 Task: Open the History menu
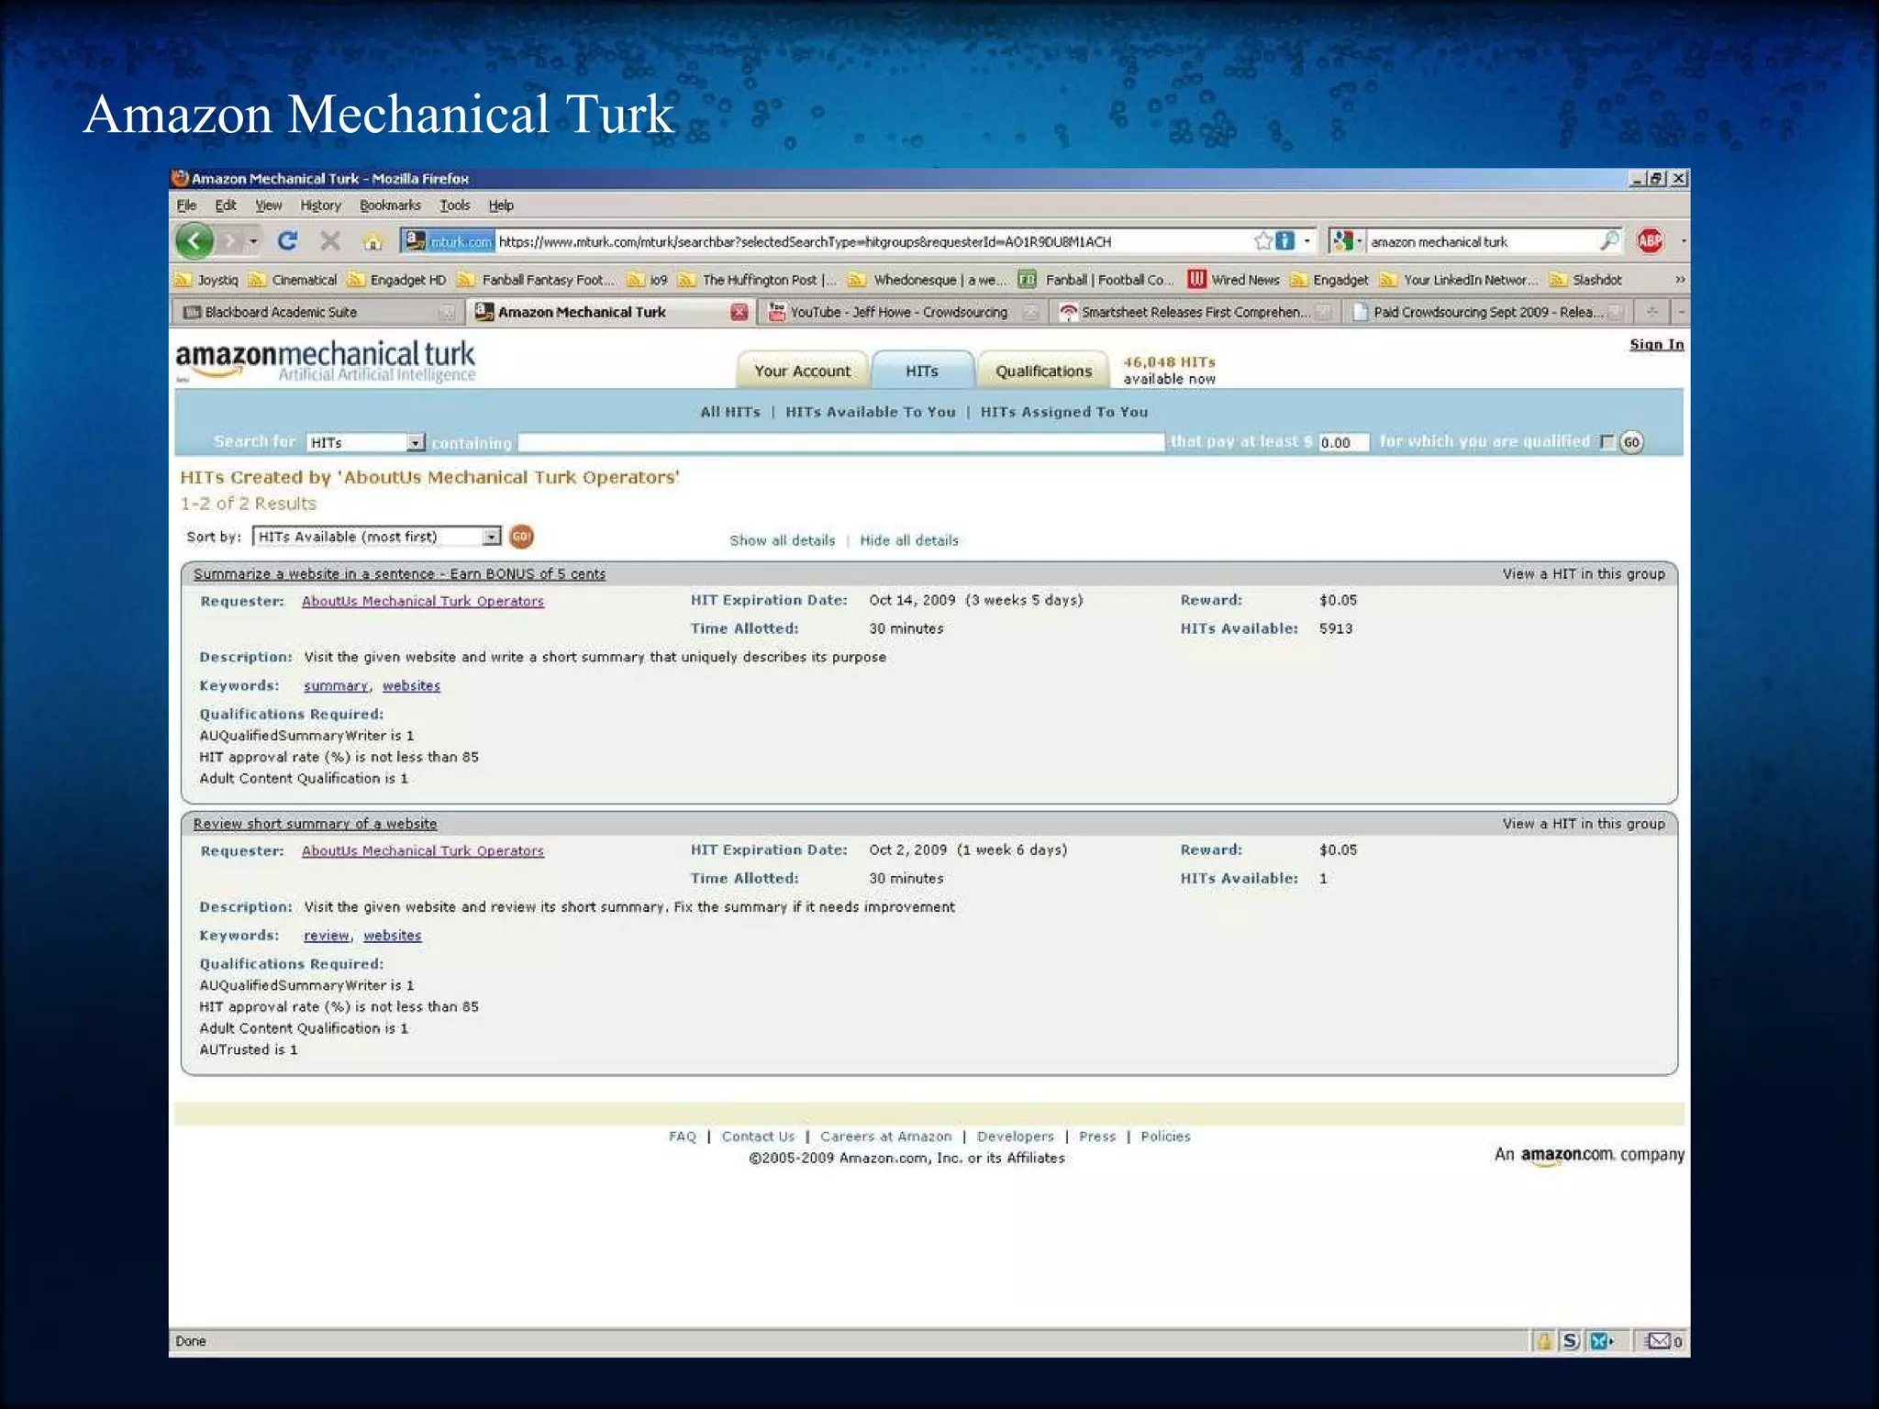pyautogui.click(x=320, y=205)
